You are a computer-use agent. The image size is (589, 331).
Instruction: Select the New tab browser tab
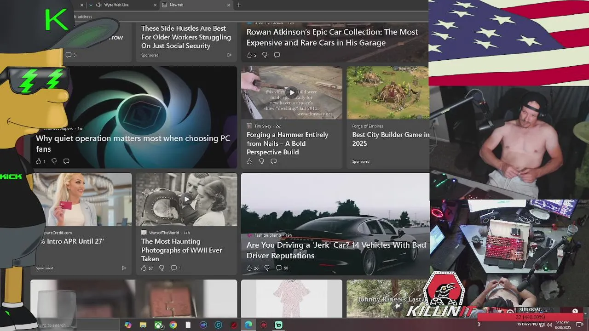click(x=196, y=5)
